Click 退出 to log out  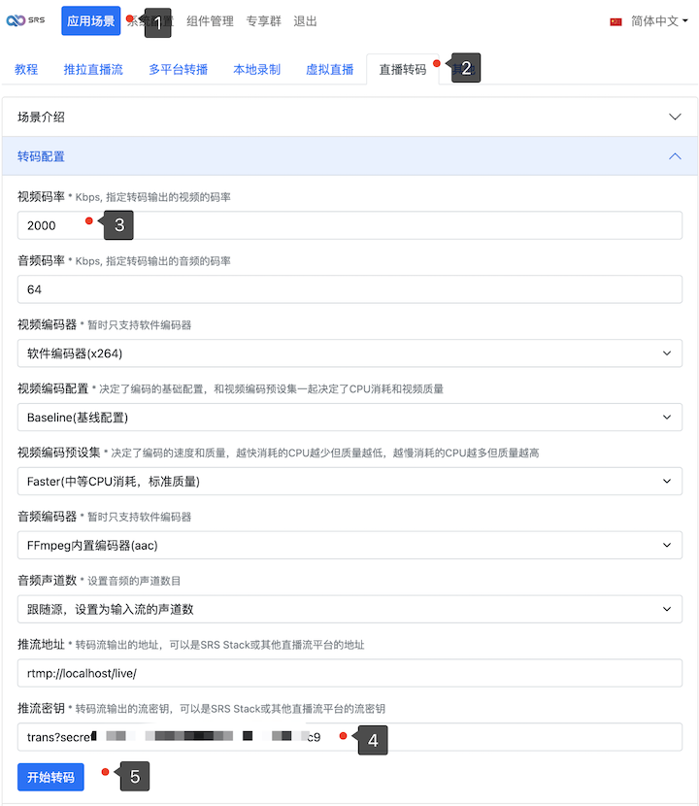305,21
